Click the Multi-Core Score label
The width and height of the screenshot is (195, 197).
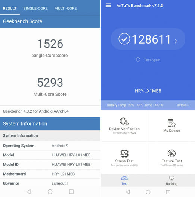point(50,94)
